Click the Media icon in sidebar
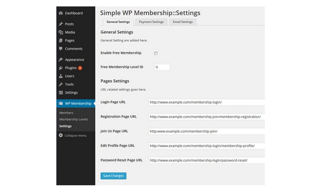This screenshot has height=192, width=321. tap(61, 32)
